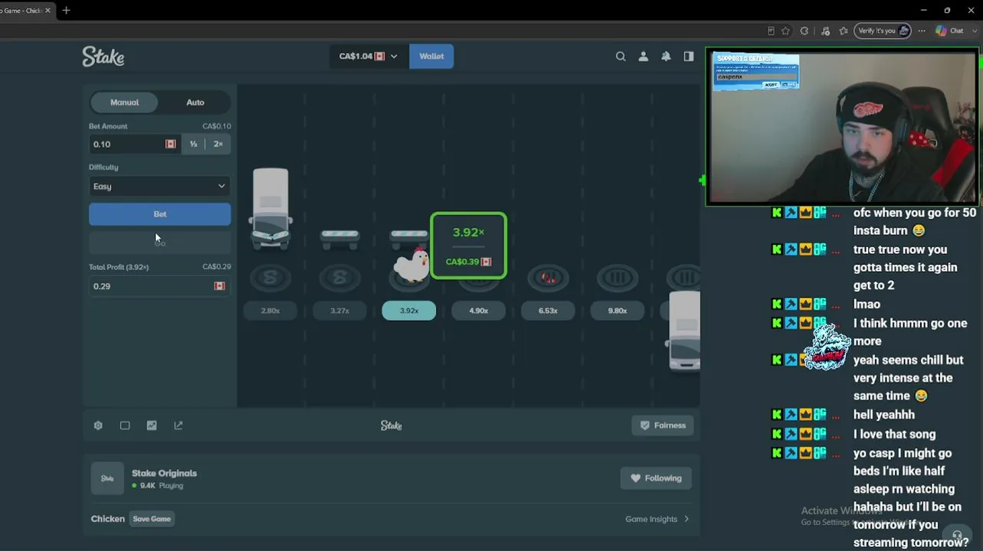The width and height of the screenshot is (983, 551).
Task: Open the Fairness dialog
Action: (x=663, y=425)
